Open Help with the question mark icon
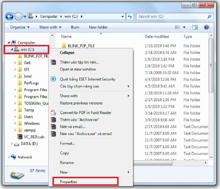The image size is (220, 189). [x=206, y=27]
